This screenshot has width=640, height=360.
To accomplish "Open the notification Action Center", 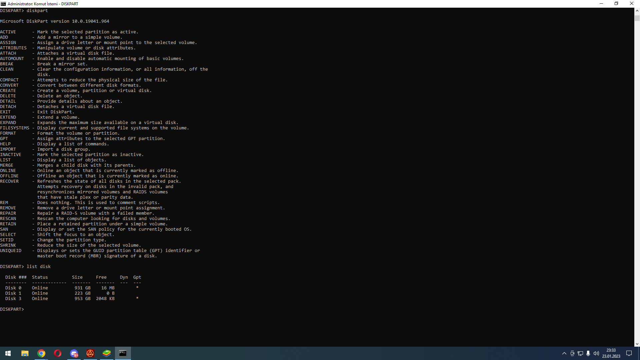I will (x=629, y=353).
